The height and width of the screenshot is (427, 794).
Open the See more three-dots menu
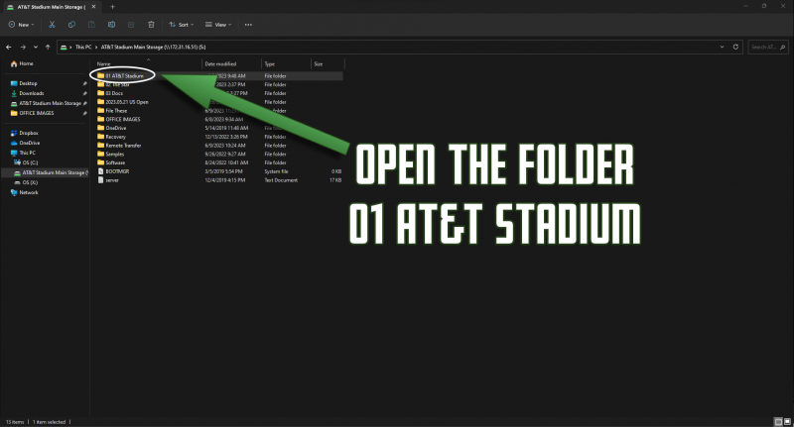[248, 24]
